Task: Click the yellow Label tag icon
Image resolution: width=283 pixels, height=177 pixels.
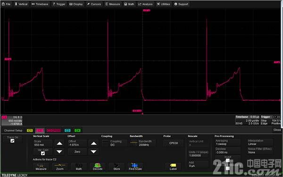Action: tap(173, 167)
